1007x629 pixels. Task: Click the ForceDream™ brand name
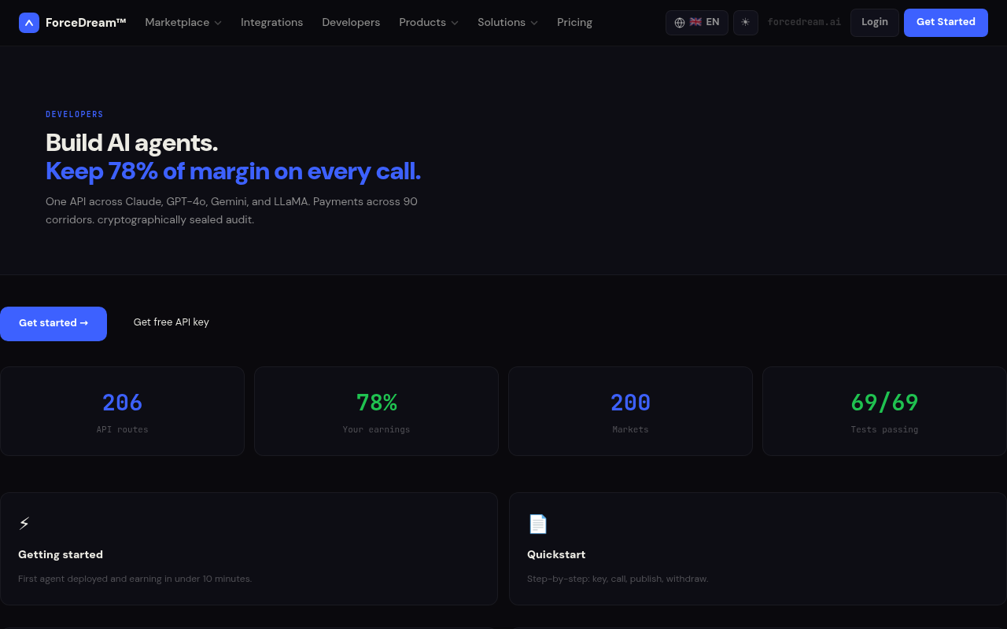(x=86, y=23)
